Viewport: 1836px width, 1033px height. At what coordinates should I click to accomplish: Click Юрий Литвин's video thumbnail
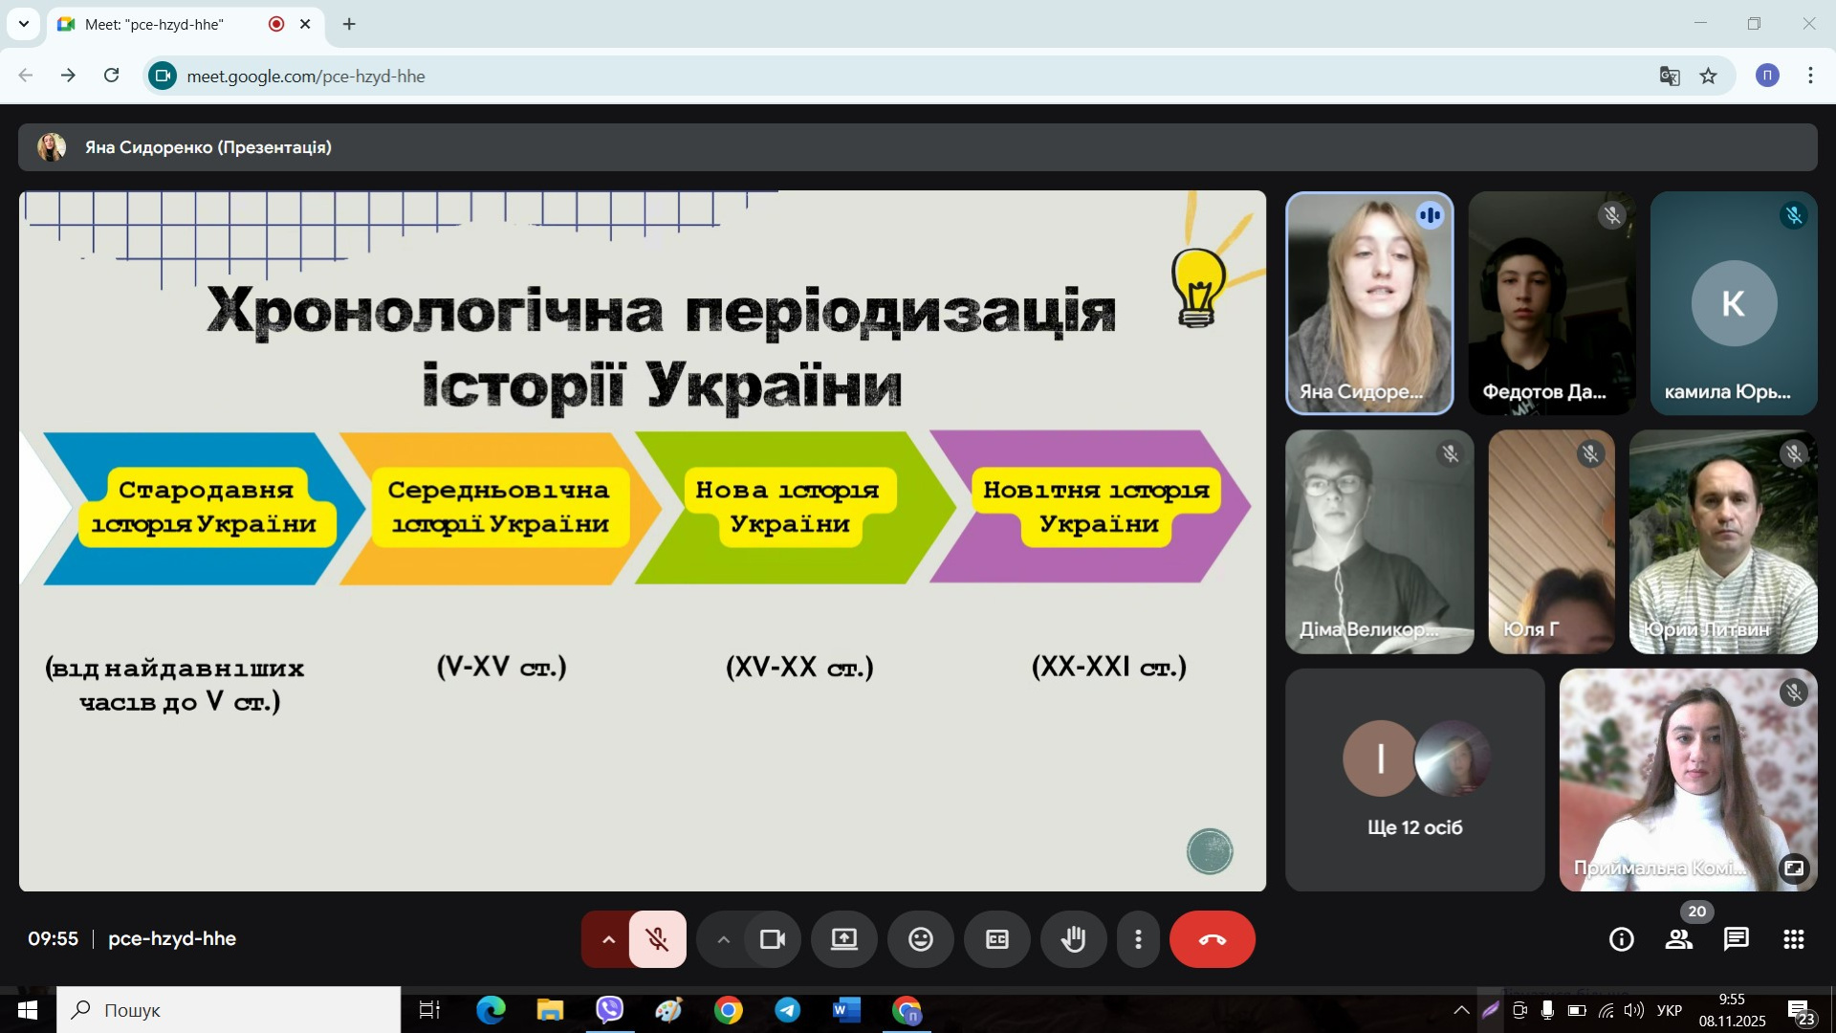pyautogui.click(x=1722, y=541)
